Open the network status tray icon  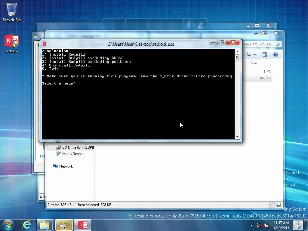pyautogui.click(x=259, y=226)
